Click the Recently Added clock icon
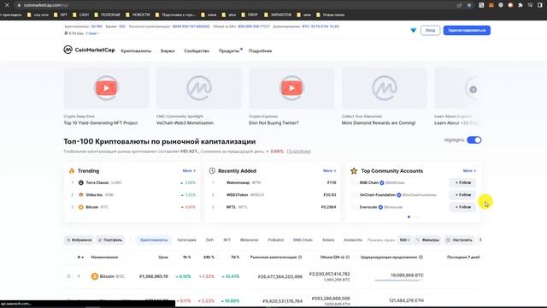The height and width of the screenshot is (308, 547). (212, 171)
